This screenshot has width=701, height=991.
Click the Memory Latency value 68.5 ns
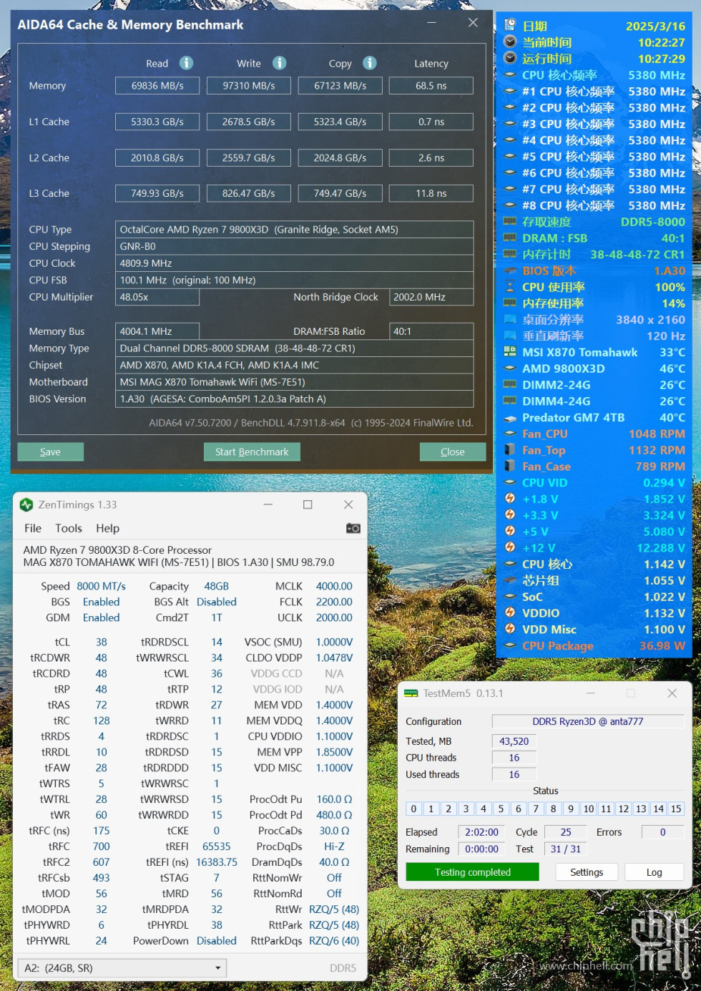[x=431, y=86]
